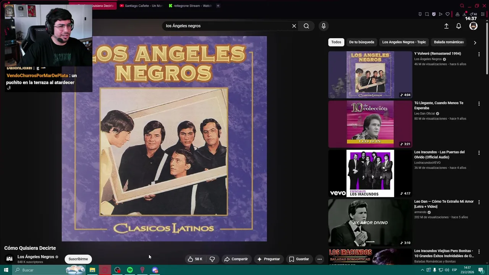Open options menu for Y Volveré video
489x275 pixels.
tap(479, 54)
